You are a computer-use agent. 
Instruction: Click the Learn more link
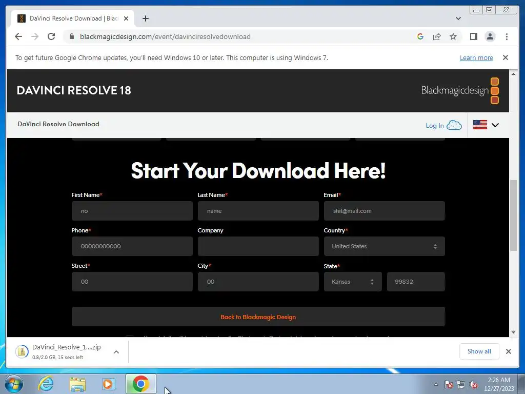(x=476, y=57)
